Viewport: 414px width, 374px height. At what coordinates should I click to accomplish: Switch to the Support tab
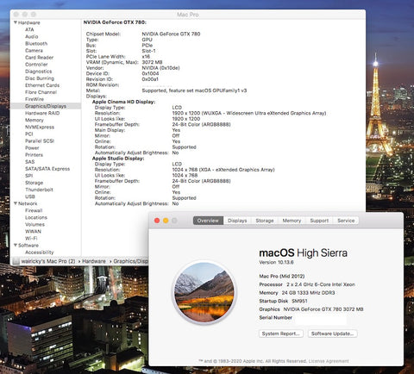tap(319, 221)
